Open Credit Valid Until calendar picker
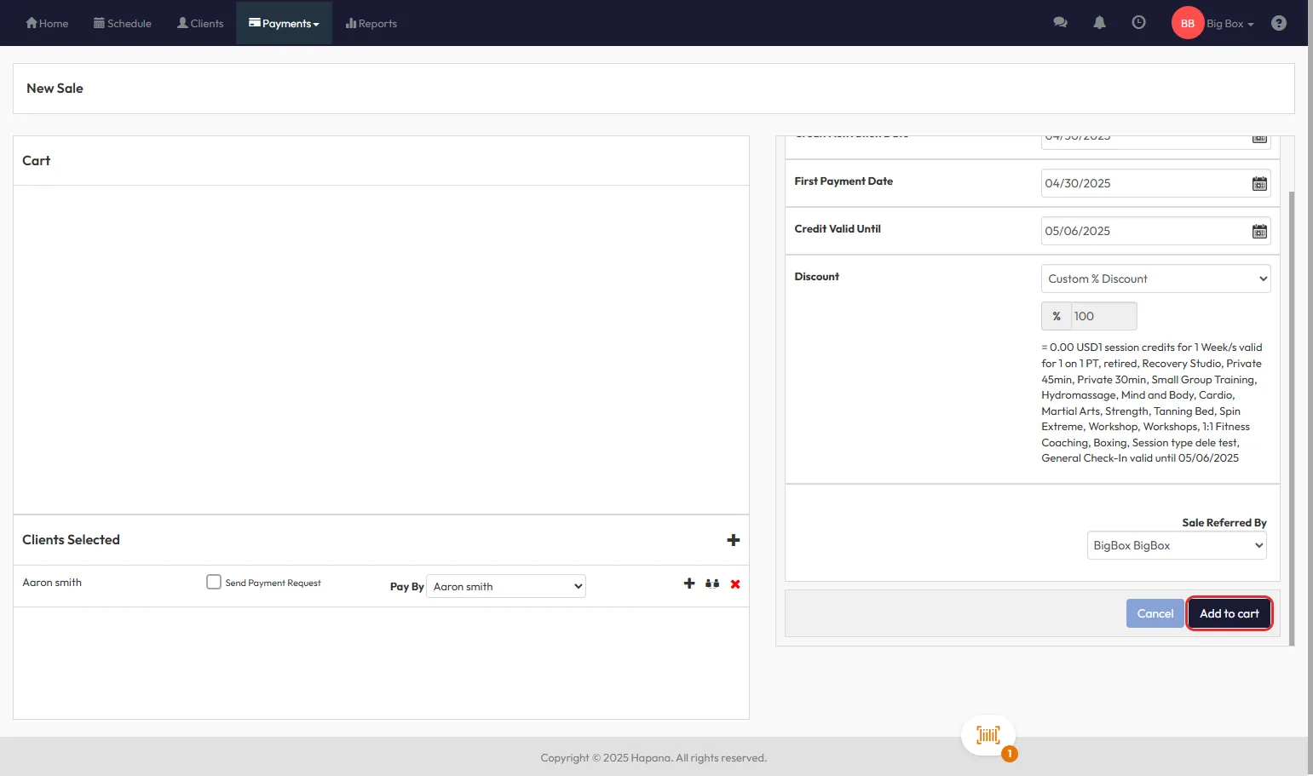Viewport: 1313px width, 776px height. point(1259,232)
